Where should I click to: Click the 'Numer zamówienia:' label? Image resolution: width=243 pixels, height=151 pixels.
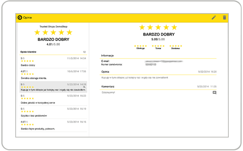pos(112,64)
